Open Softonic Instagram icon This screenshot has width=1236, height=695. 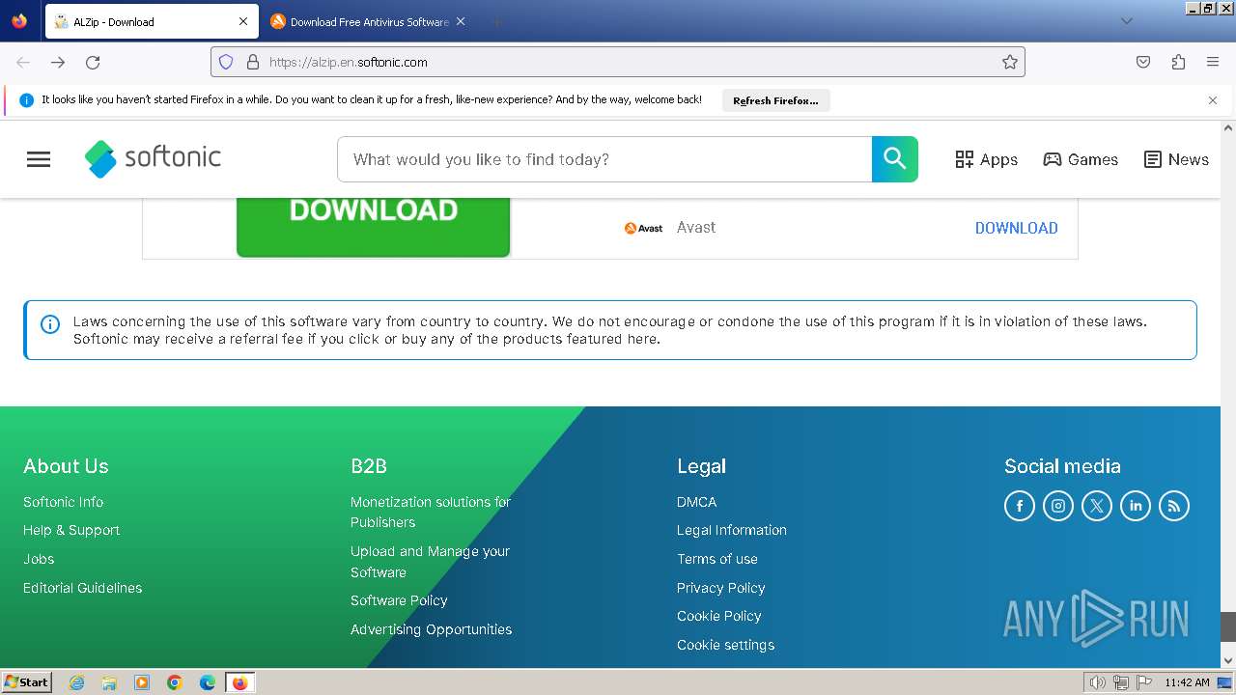pos(1058,506)
